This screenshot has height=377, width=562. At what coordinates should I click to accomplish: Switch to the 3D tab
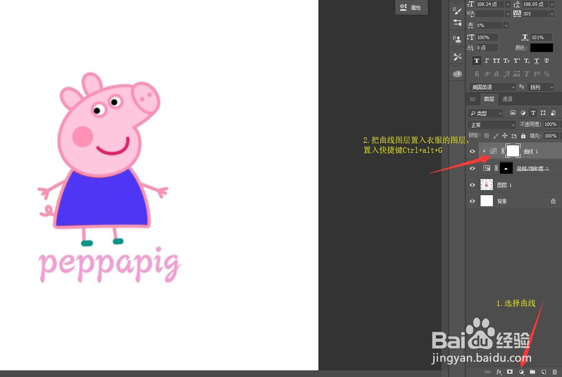pyautogui.click(x=473, y=99)
